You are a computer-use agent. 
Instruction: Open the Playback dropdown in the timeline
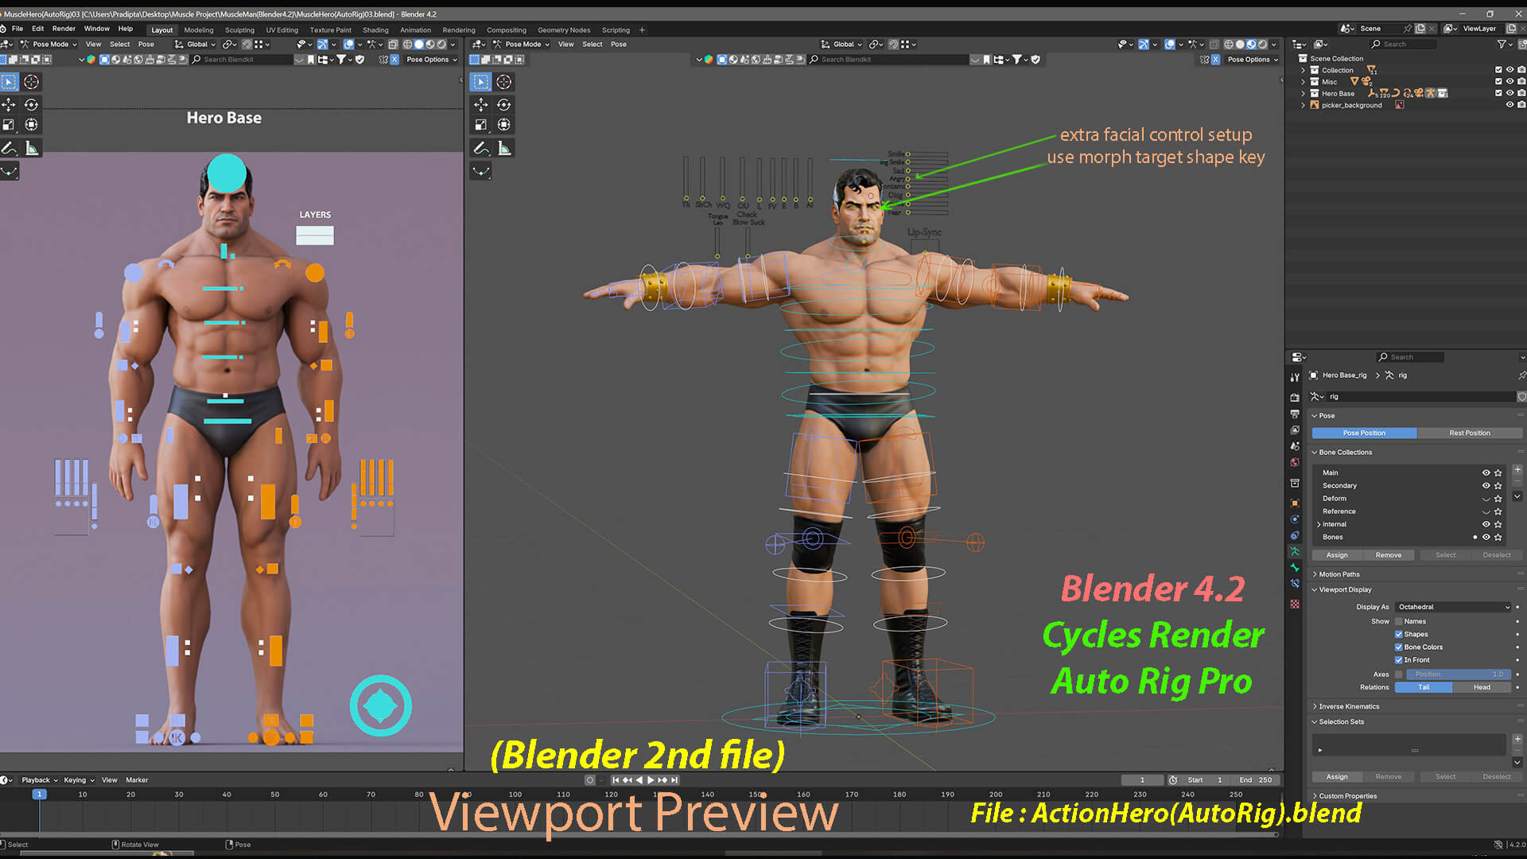pos(39,780)
